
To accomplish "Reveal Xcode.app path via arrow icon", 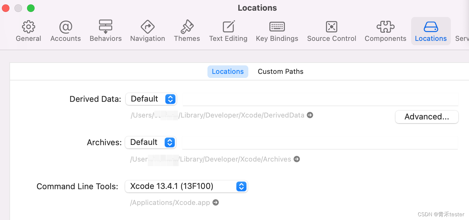I will coord(216,202).
